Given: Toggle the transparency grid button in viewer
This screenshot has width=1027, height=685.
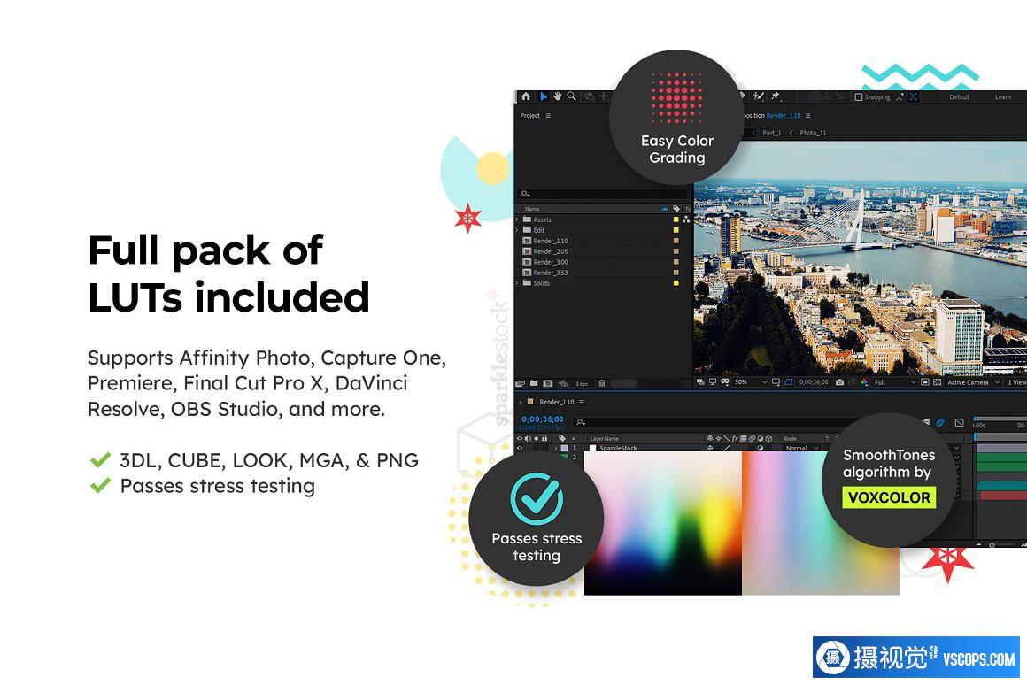Looking at the screenshot, I should tap(938, 382).
